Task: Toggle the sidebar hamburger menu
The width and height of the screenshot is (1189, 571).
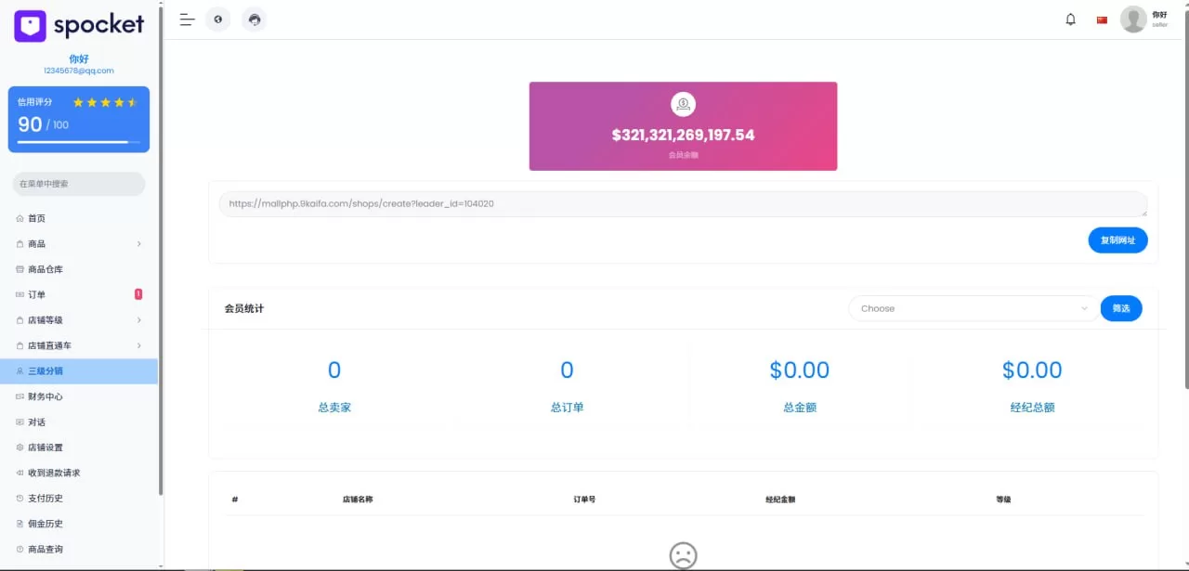Action: coord(187,19)
